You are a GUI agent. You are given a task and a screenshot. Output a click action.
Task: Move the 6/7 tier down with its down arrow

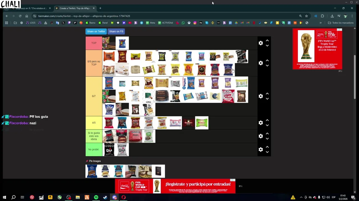click(267, 99)
